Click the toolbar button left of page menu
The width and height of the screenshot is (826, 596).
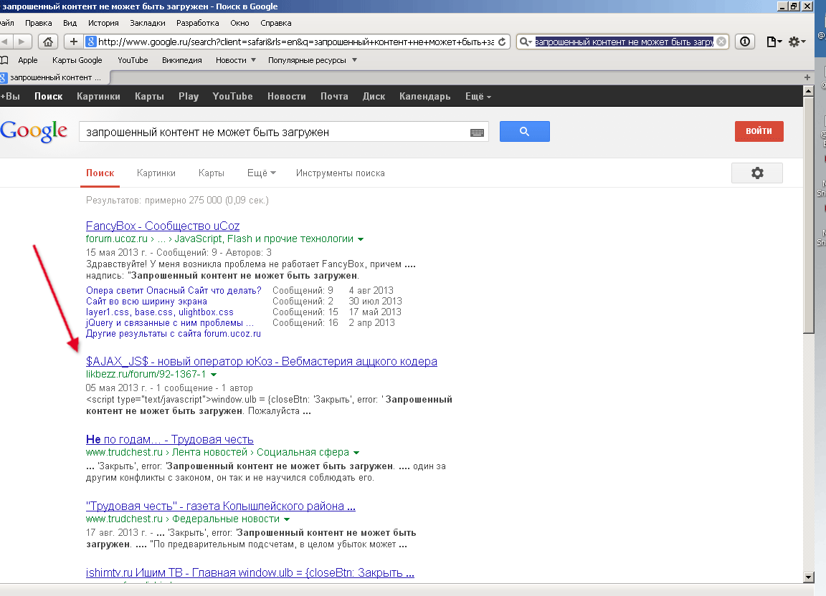coord(745,42)
